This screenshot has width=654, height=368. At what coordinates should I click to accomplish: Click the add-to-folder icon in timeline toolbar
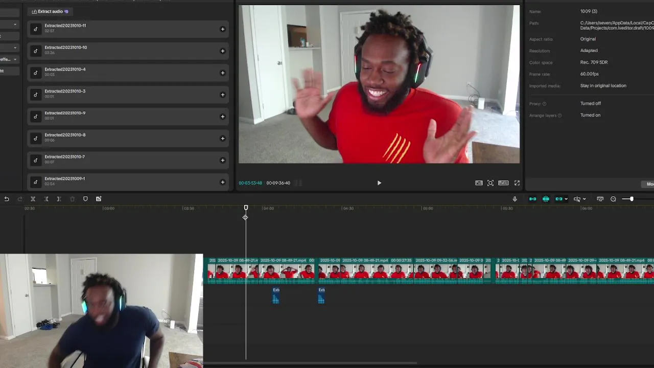click(99, 199)
